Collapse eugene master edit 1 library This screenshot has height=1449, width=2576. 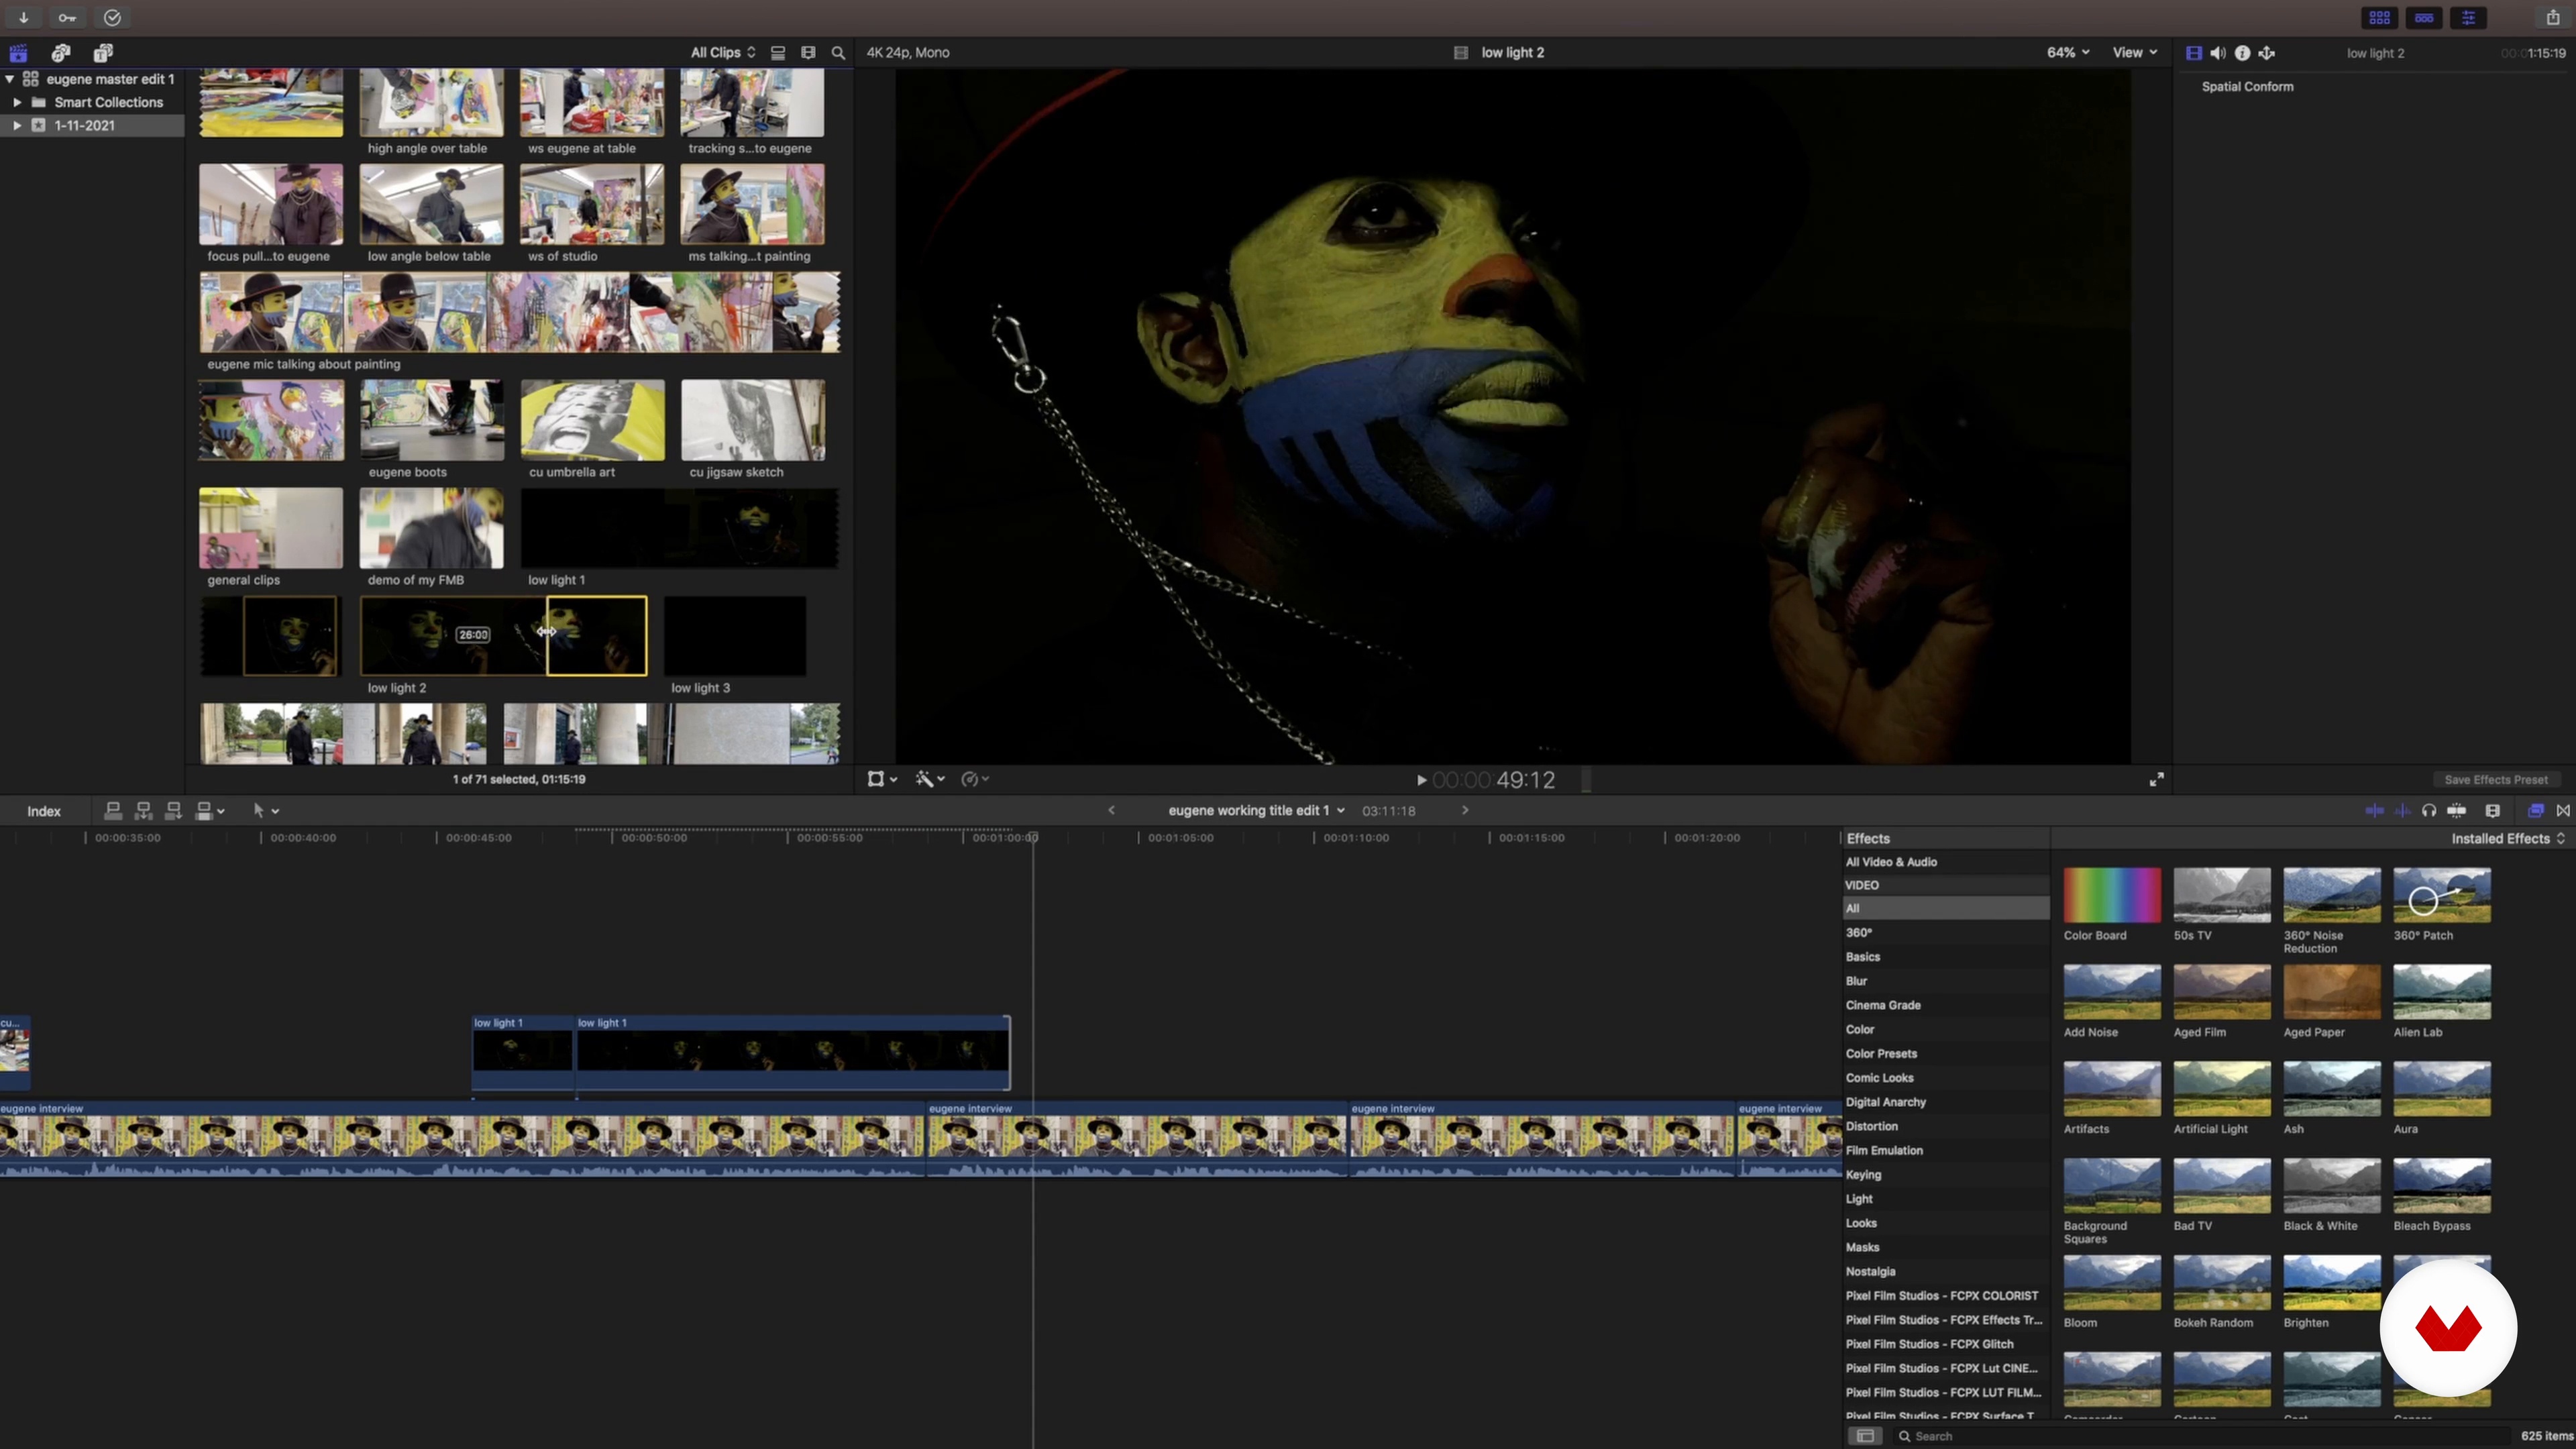[9, 79]
